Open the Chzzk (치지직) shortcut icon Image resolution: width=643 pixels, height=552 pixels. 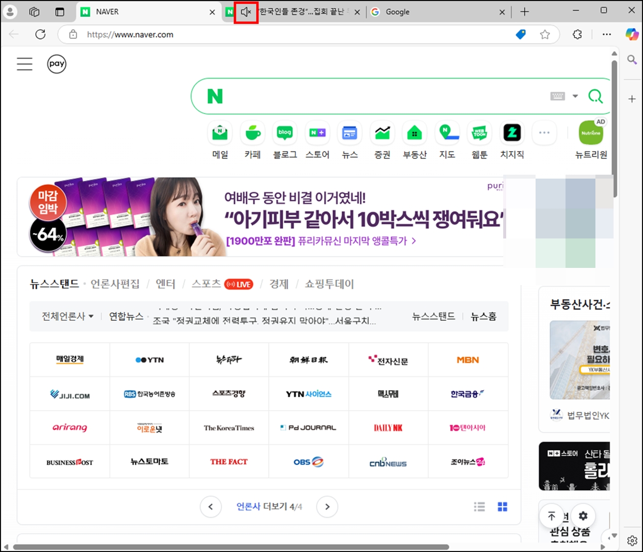point(512,133)
